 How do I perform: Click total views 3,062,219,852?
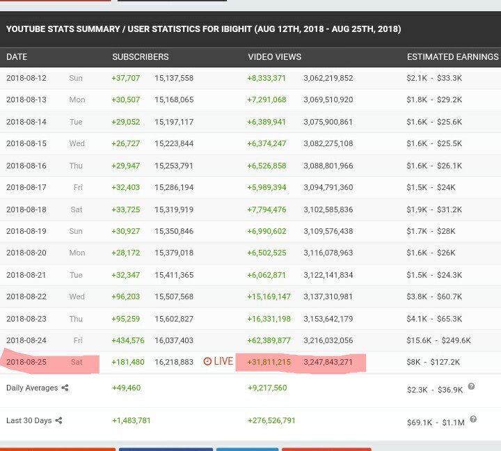pos(328,78)
